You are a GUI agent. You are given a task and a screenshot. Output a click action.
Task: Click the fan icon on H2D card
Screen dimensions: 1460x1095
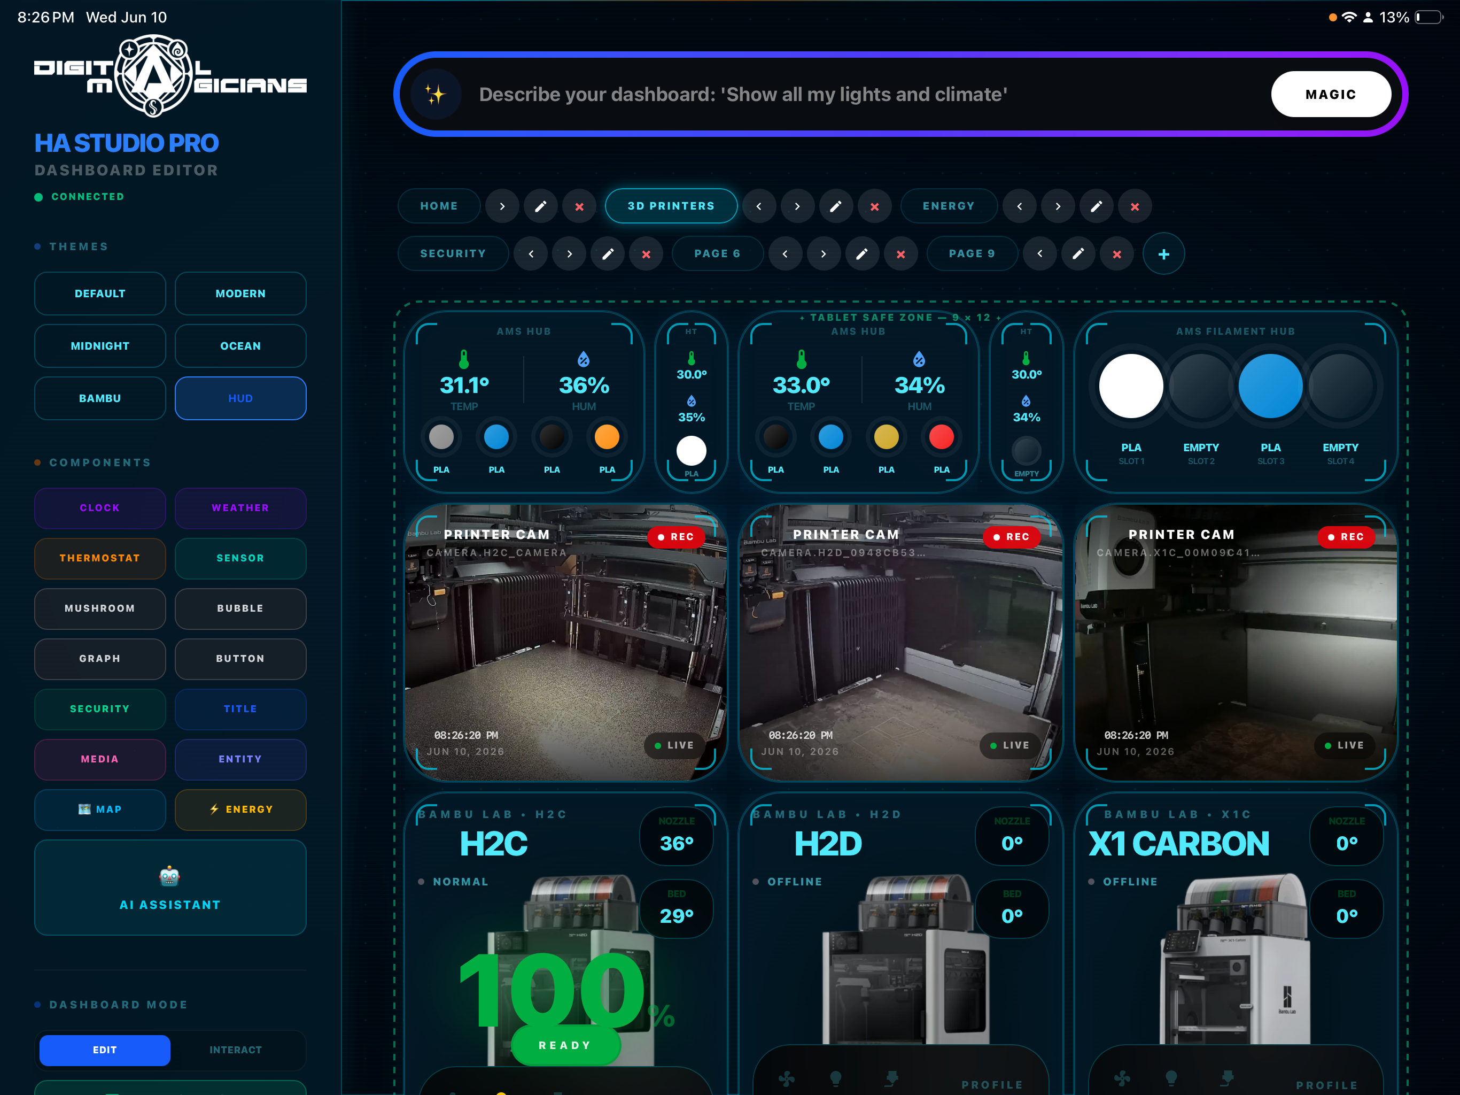click(x=786, y=1079)
